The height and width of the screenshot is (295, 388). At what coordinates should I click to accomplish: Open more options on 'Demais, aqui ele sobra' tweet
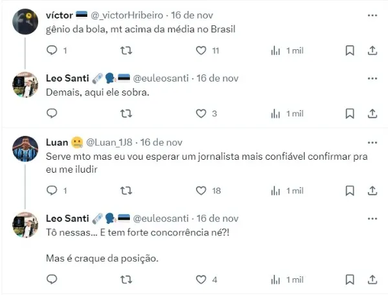(372, 78)
